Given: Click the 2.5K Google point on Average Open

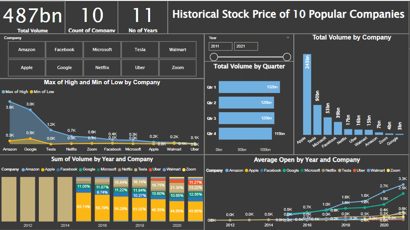Looking at the screenshot, I should click(403, 193).
